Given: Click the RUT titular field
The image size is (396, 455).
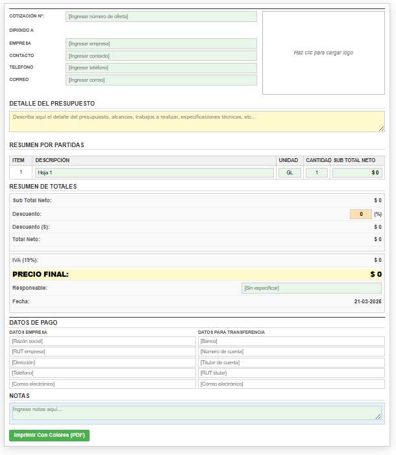Looking at the screenshot, I should click(x=291, y=373).
